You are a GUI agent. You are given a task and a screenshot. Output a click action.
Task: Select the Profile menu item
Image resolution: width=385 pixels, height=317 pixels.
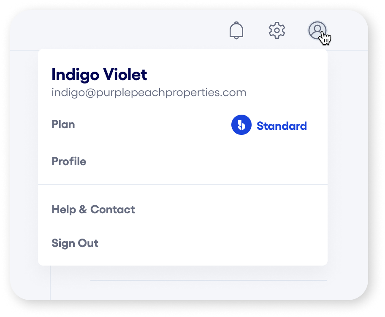point(69,161)
